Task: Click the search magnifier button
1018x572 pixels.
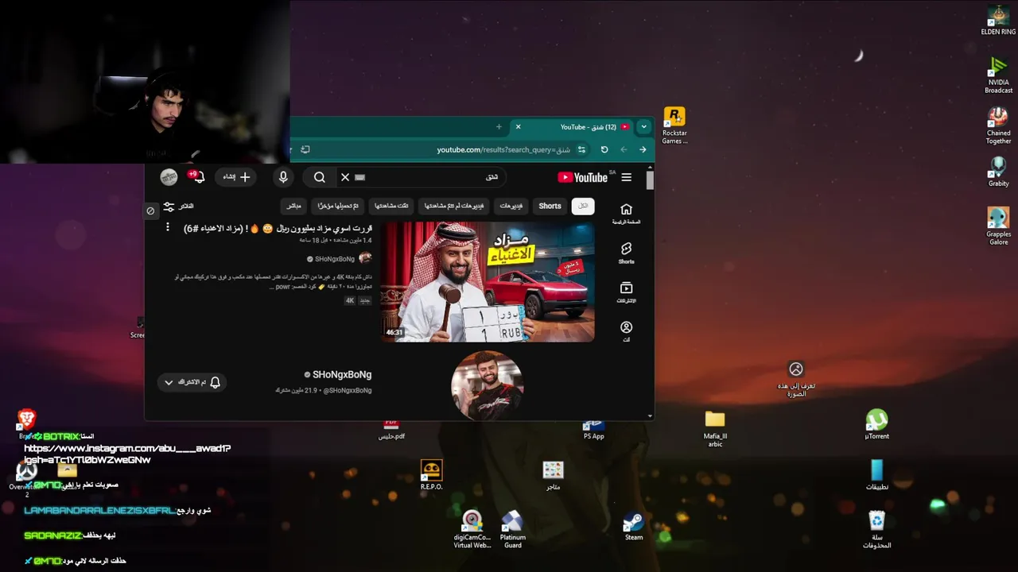Action: point(319,177)
